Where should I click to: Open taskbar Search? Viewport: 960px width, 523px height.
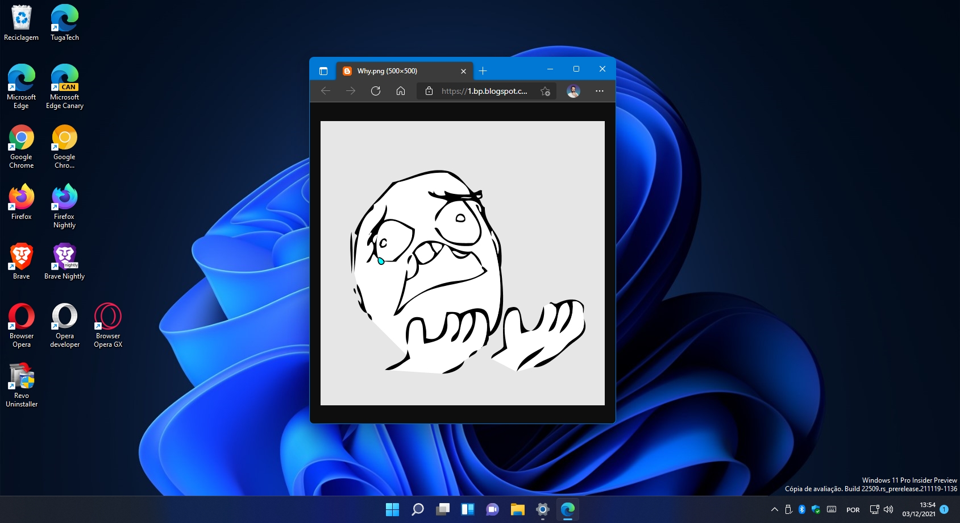[418, 509]
